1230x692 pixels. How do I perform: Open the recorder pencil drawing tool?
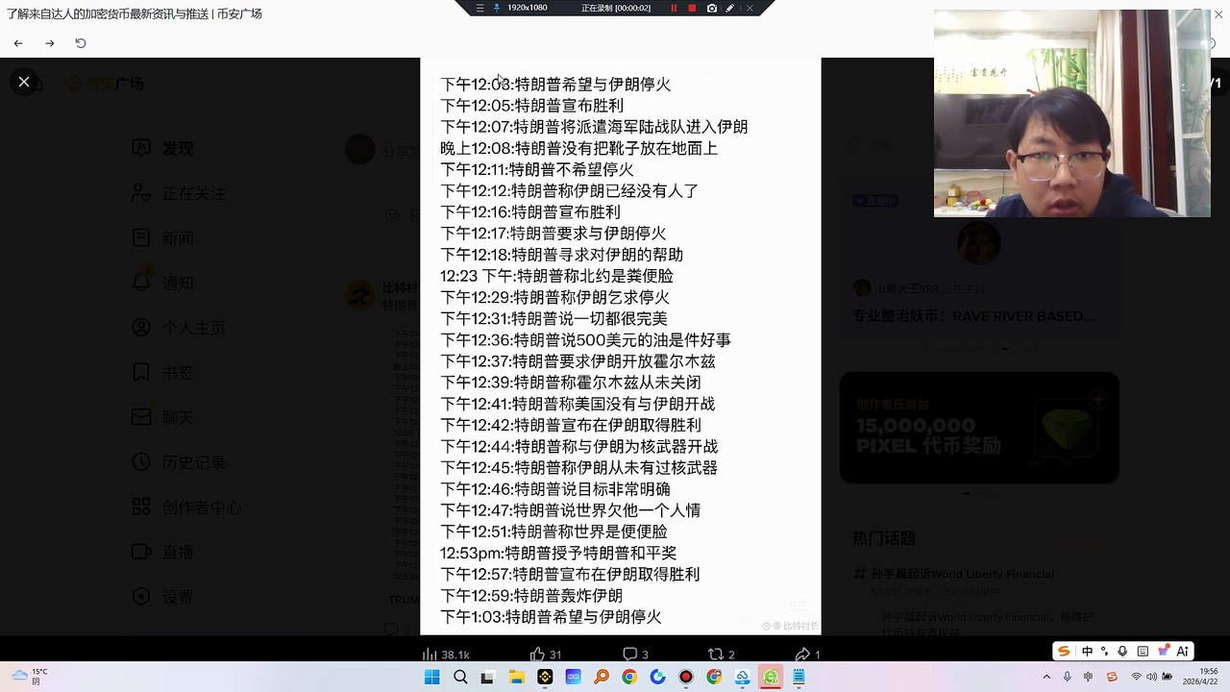pos(730,8)
